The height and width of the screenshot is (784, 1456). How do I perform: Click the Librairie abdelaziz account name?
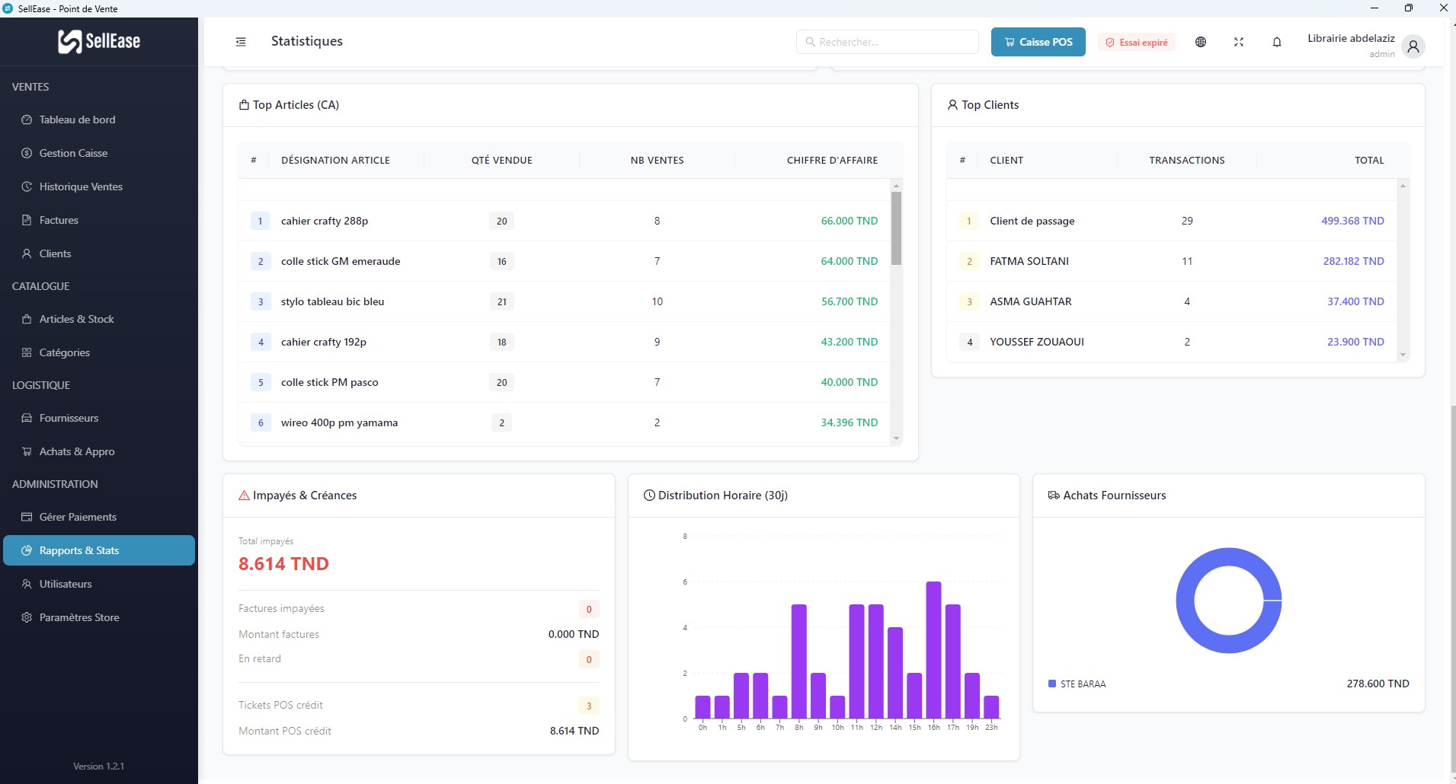1351,38
